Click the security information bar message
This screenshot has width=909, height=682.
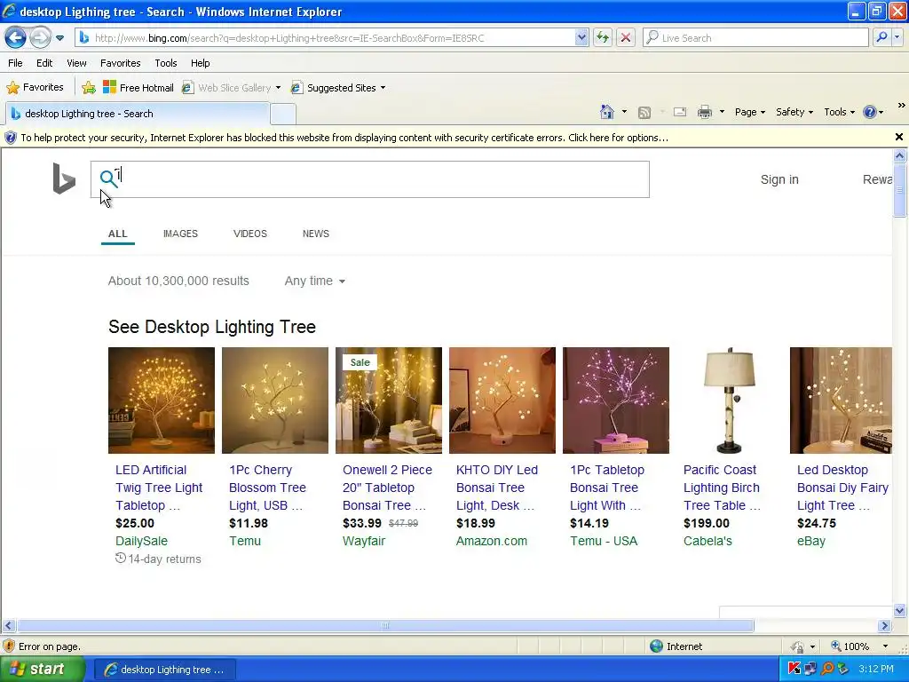[344, 138]
